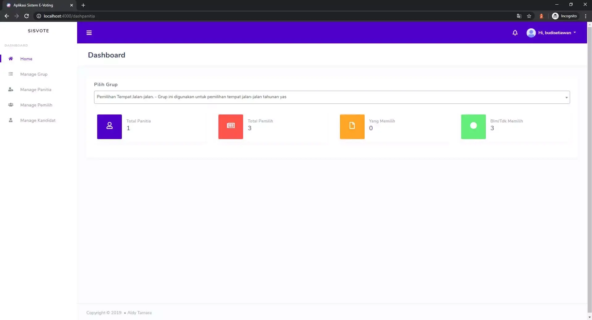View site information icon in address bar
This screenshot has width=592, height=320.
coord(39,16)
